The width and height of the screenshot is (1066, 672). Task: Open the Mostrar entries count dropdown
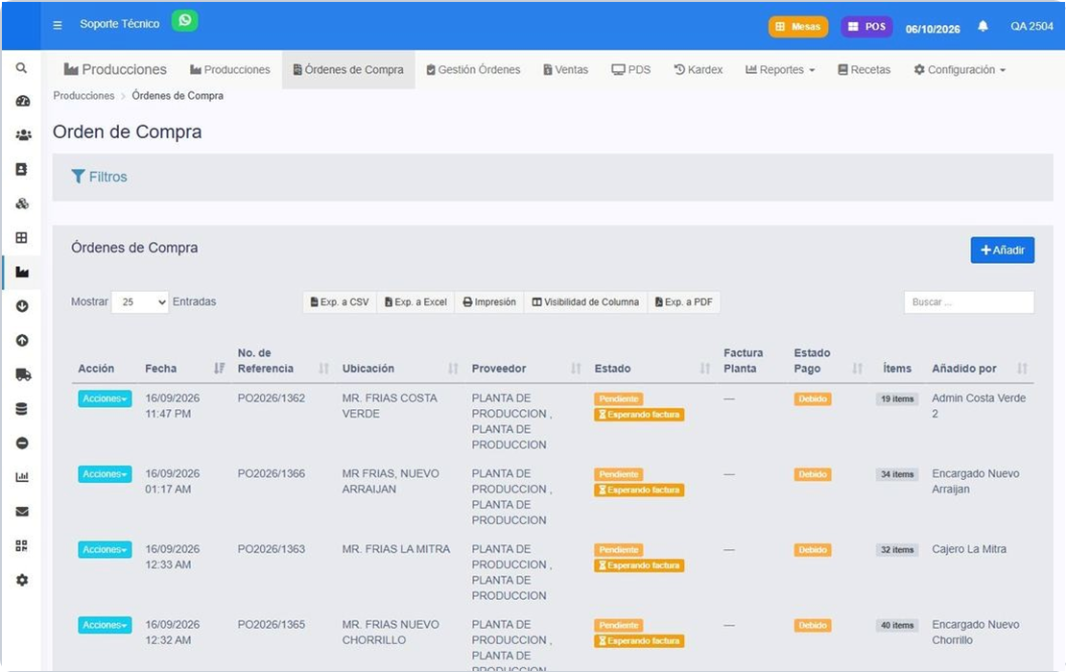[140, 302]
